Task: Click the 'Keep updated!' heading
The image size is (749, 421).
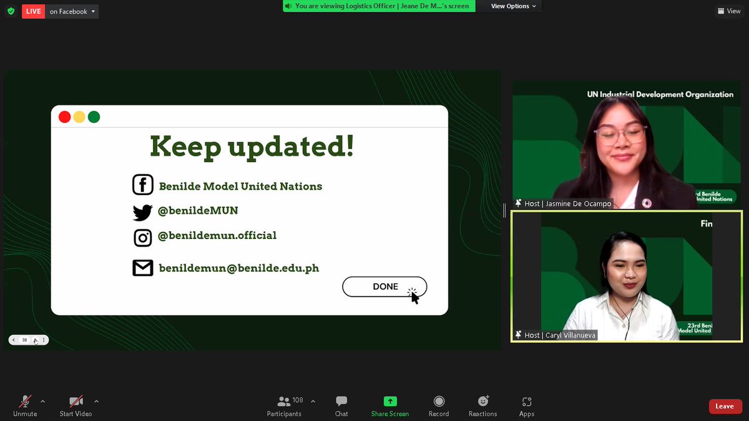Action: pyautogui.click(x=252, y=146)
